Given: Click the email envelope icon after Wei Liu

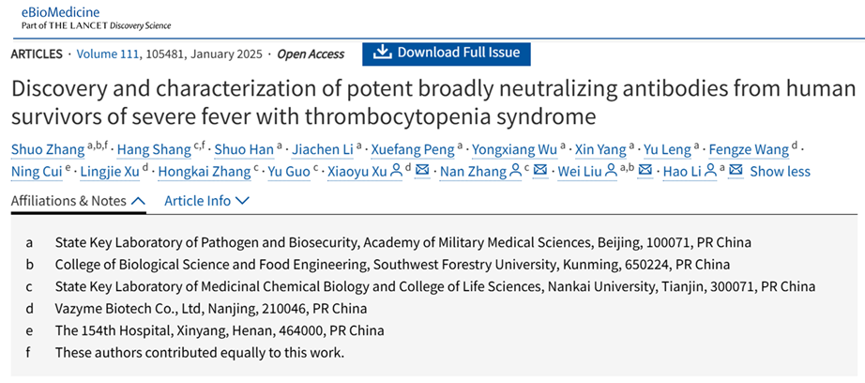Looking at the screenshot, I should tap(644, 172).
